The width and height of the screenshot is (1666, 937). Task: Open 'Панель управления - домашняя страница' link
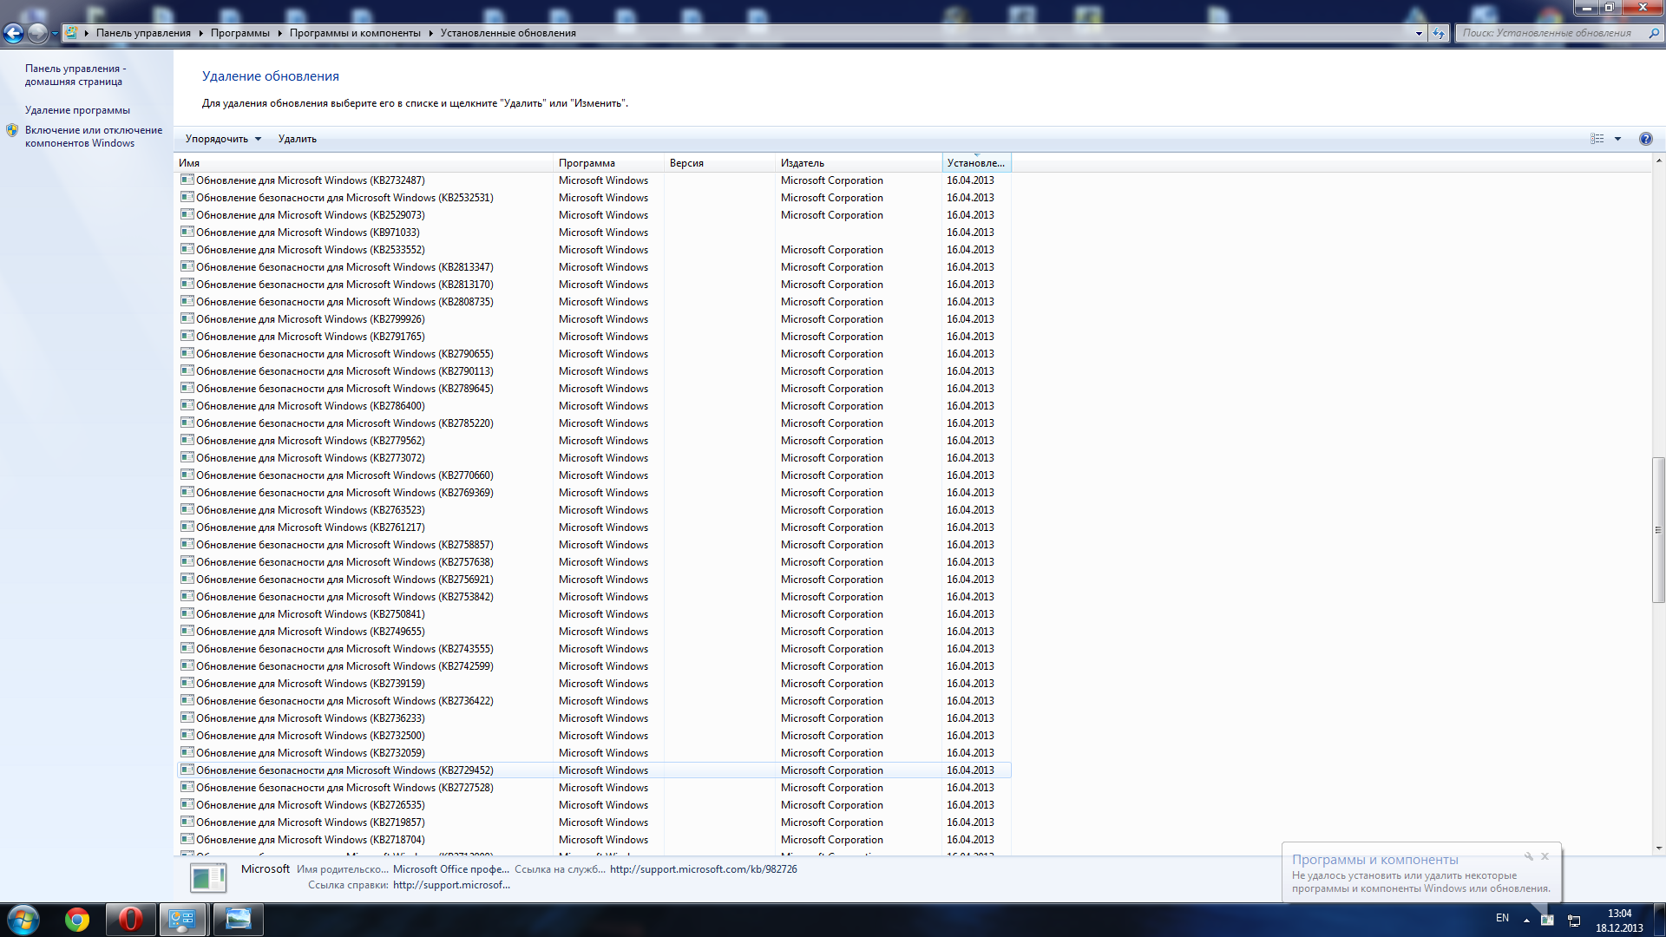click(75, 75)
